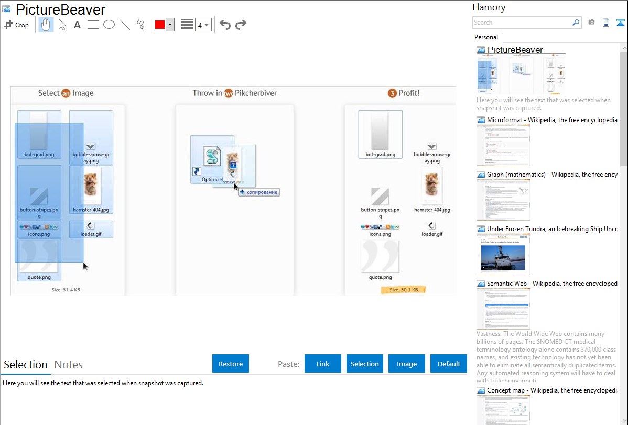Click the blue triangle icon in Flamory panel
This screenshot has height=425, width=628.
coord(620,23)
